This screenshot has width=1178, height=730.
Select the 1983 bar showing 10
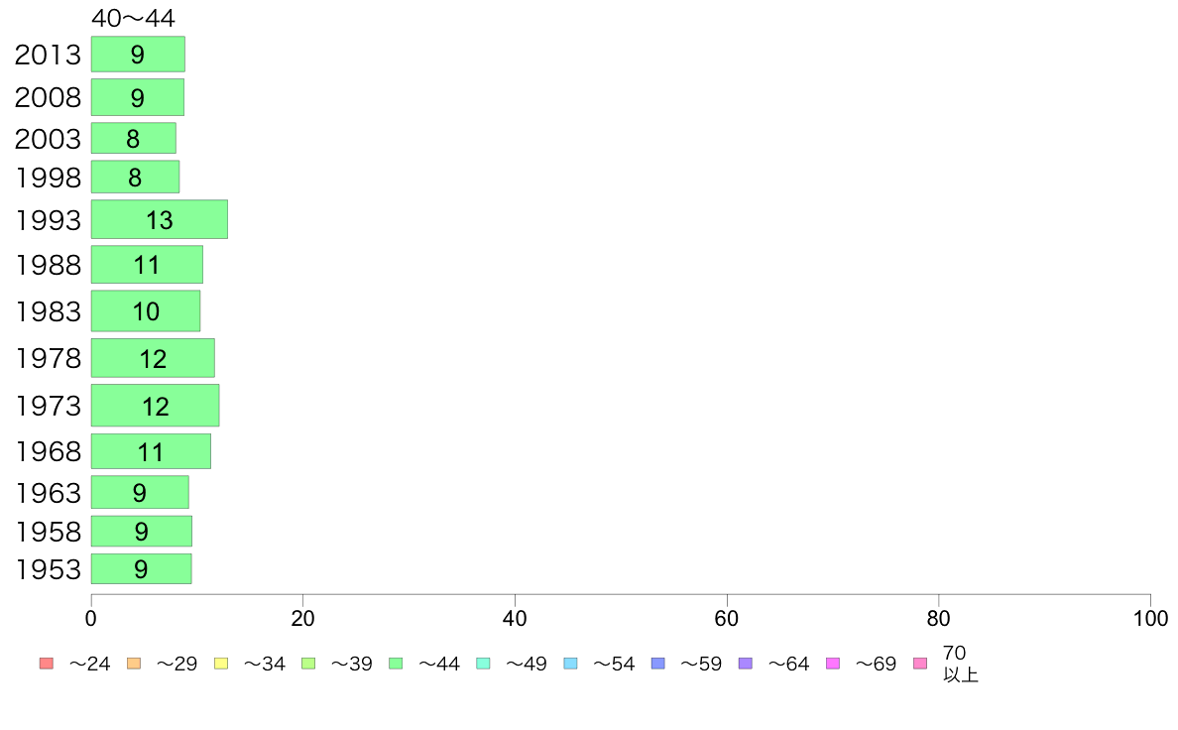tap(146, 310)
